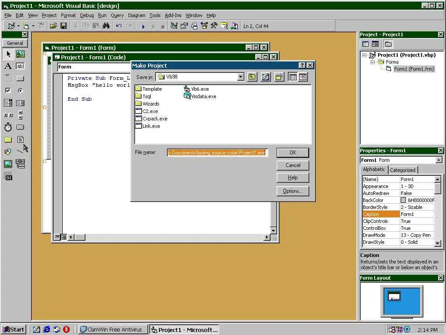Image resolution: width=446 pixels, height=335 pixels.
Task: Select the Data control tool in toolbox
Action: (20, 164)
